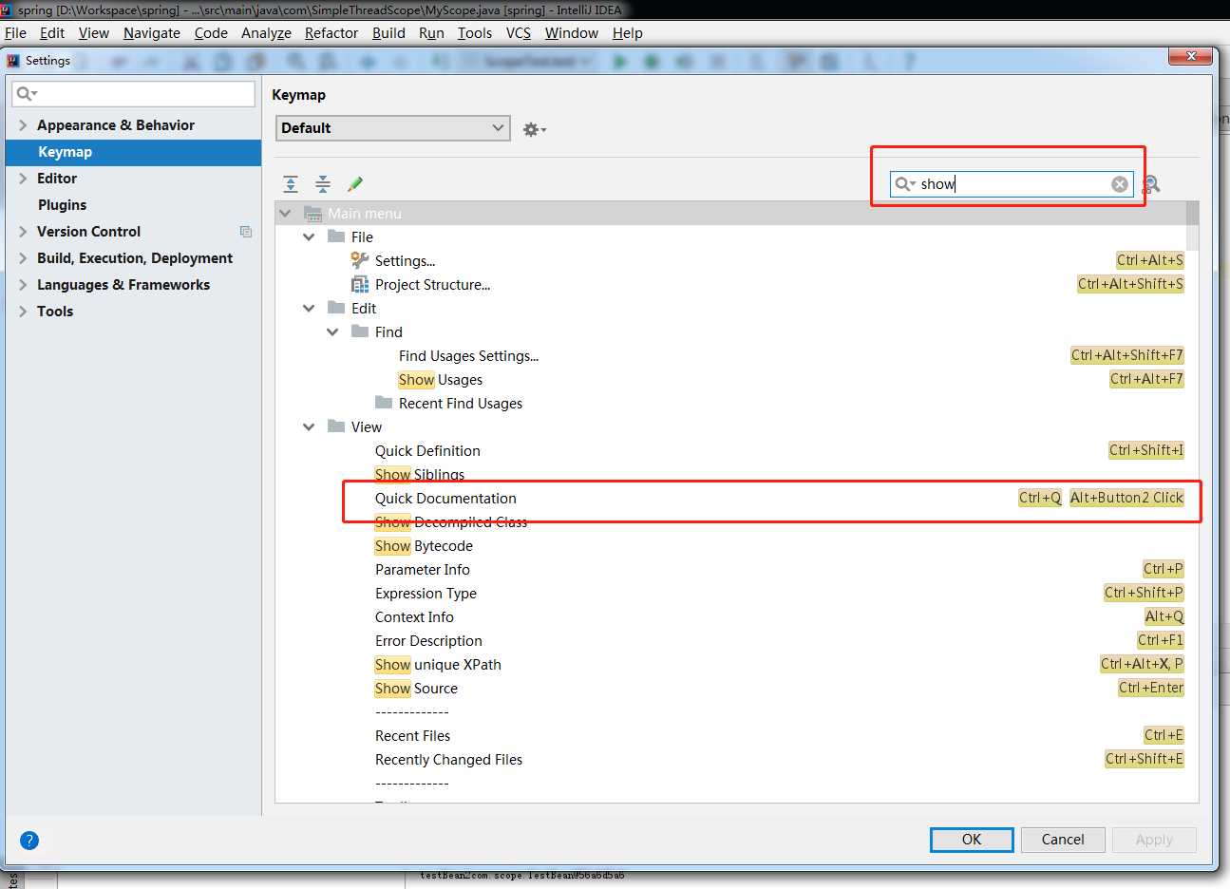Click the keymap search field containing 'show'

tap(1012, 184)
